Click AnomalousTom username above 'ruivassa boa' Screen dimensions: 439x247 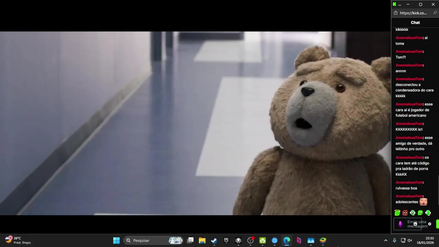tap(409, 183)
